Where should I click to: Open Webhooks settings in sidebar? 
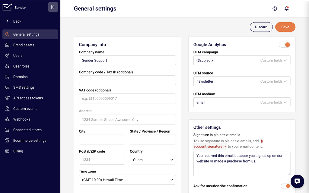tap(30, 119)
